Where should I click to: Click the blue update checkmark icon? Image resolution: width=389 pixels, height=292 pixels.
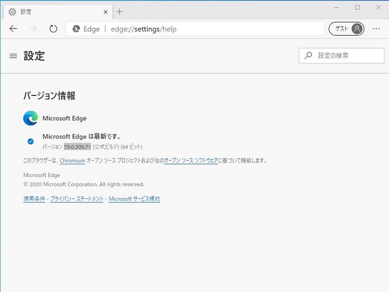30,141
